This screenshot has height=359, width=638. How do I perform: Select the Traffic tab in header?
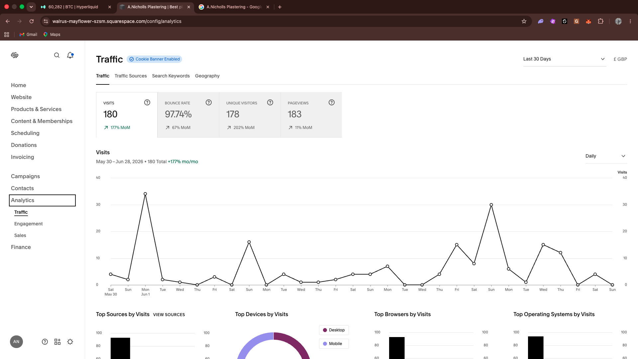(103, 76)
